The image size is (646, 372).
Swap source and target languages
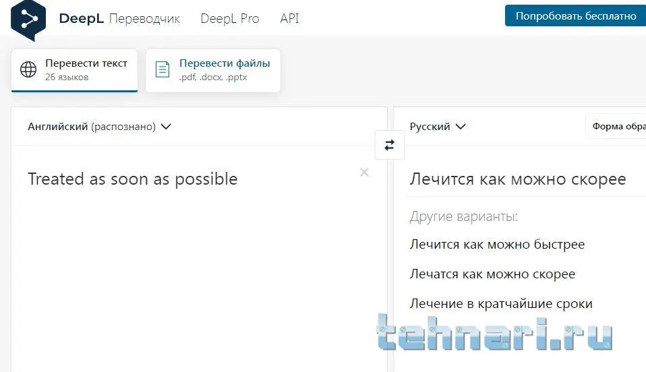pyautogui.click(x=389, y=145)
